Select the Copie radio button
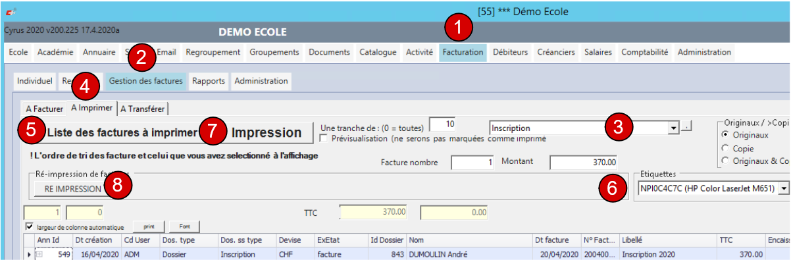Screen dimensions: 791x262 [x=726, y=148]
